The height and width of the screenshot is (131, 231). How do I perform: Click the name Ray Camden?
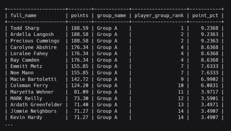click(25, 60)
